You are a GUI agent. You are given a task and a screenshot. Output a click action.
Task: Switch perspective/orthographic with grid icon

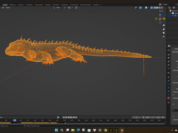164,37
